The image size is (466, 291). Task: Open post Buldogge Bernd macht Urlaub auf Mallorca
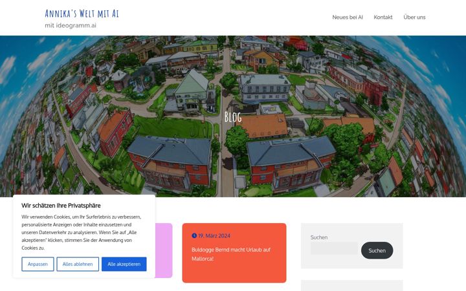(231, 254)
